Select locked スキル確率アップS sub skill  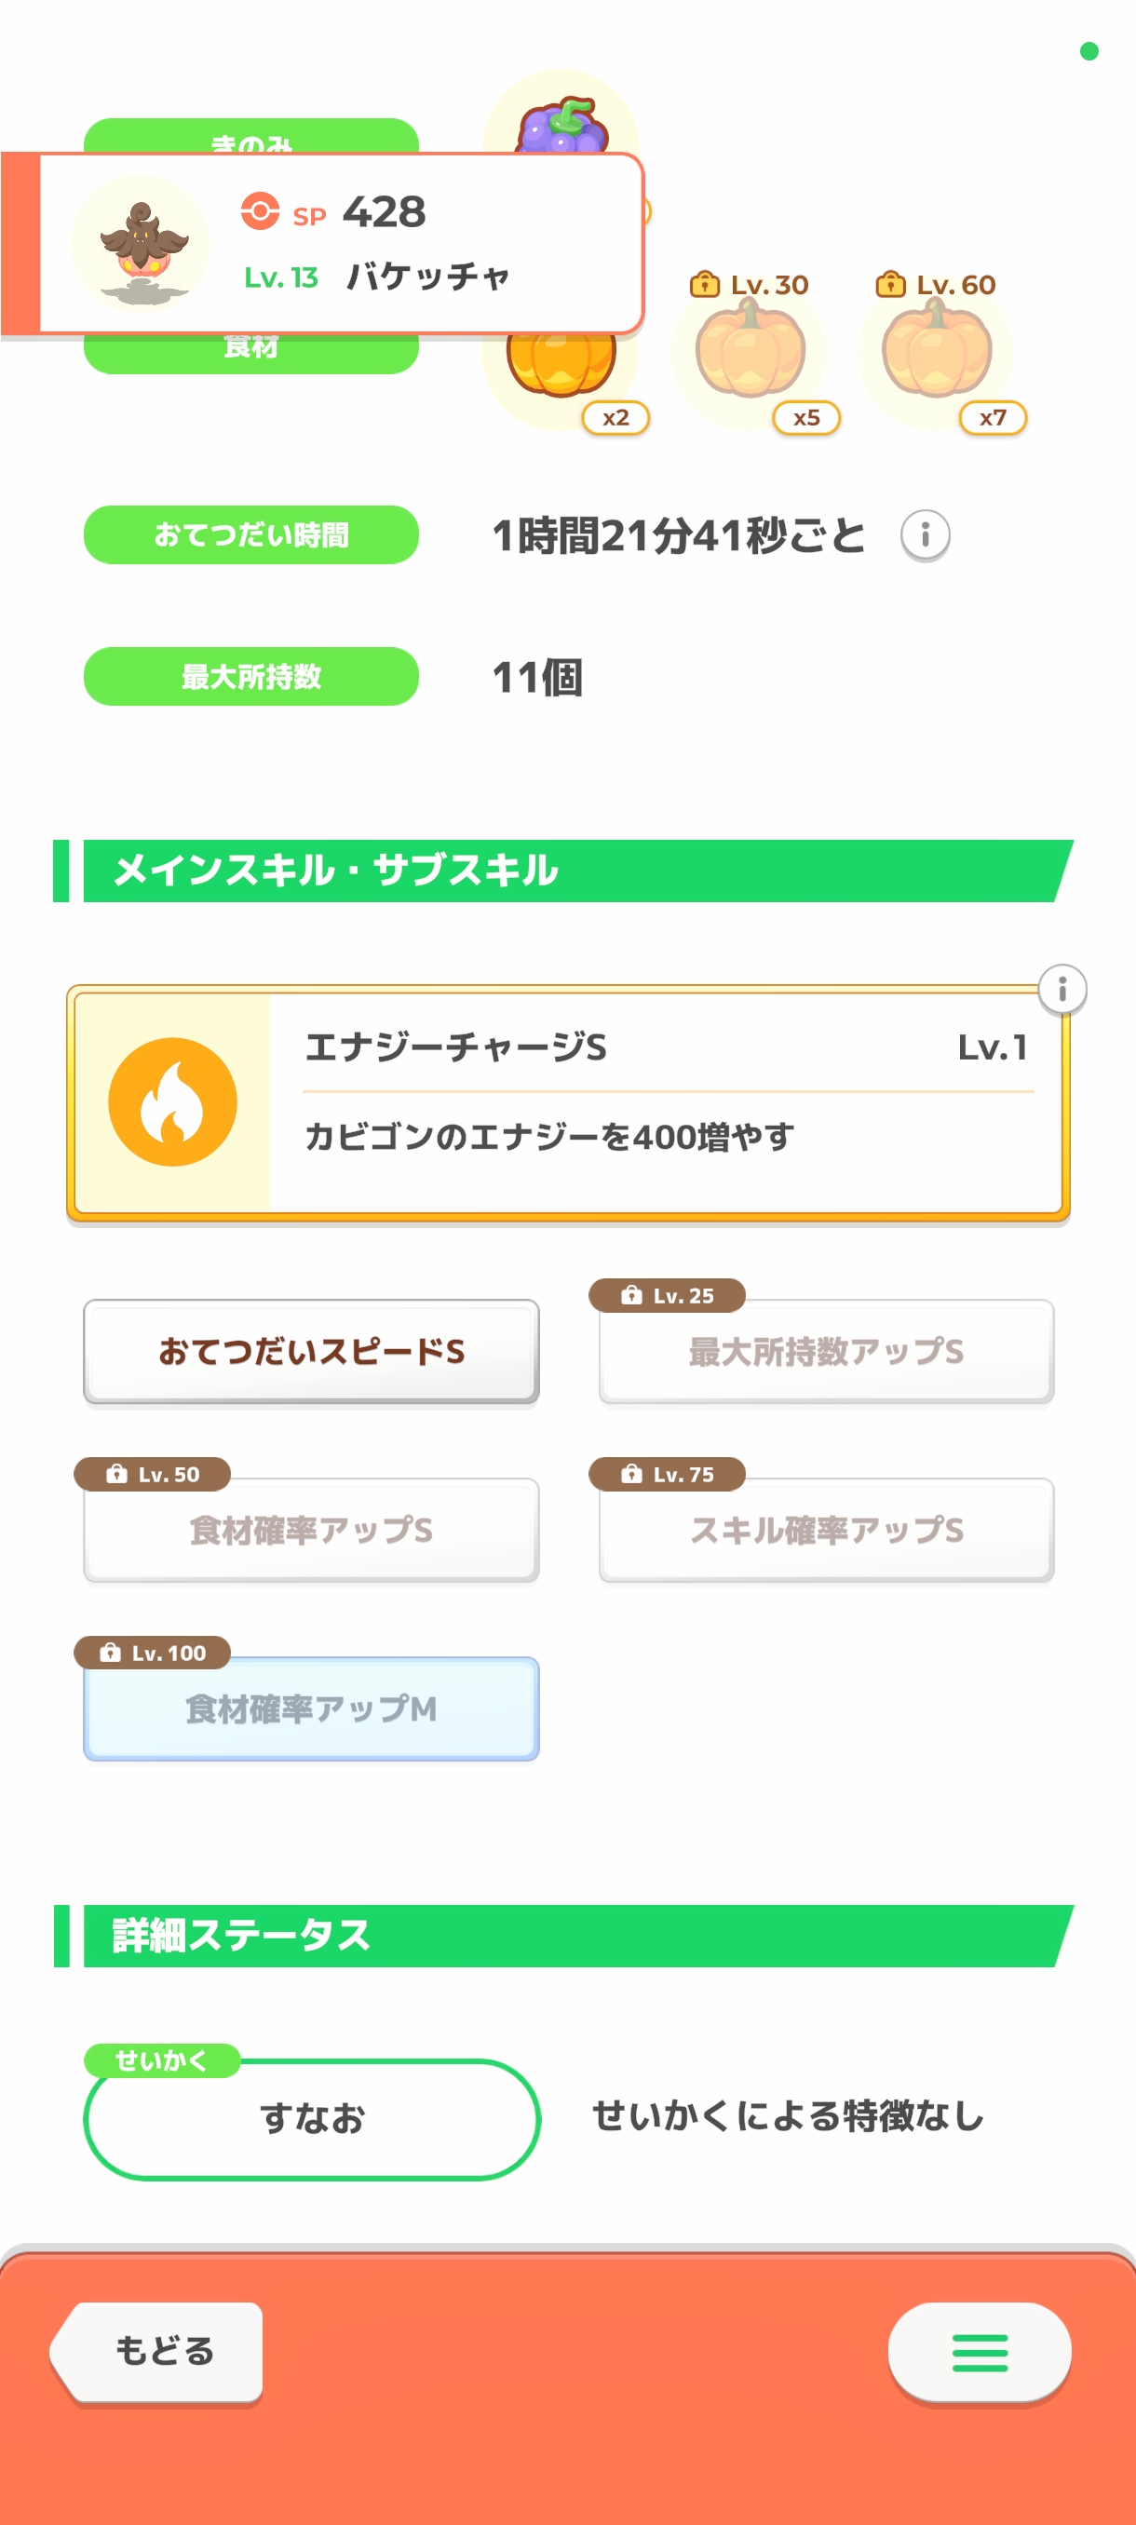825,1530
